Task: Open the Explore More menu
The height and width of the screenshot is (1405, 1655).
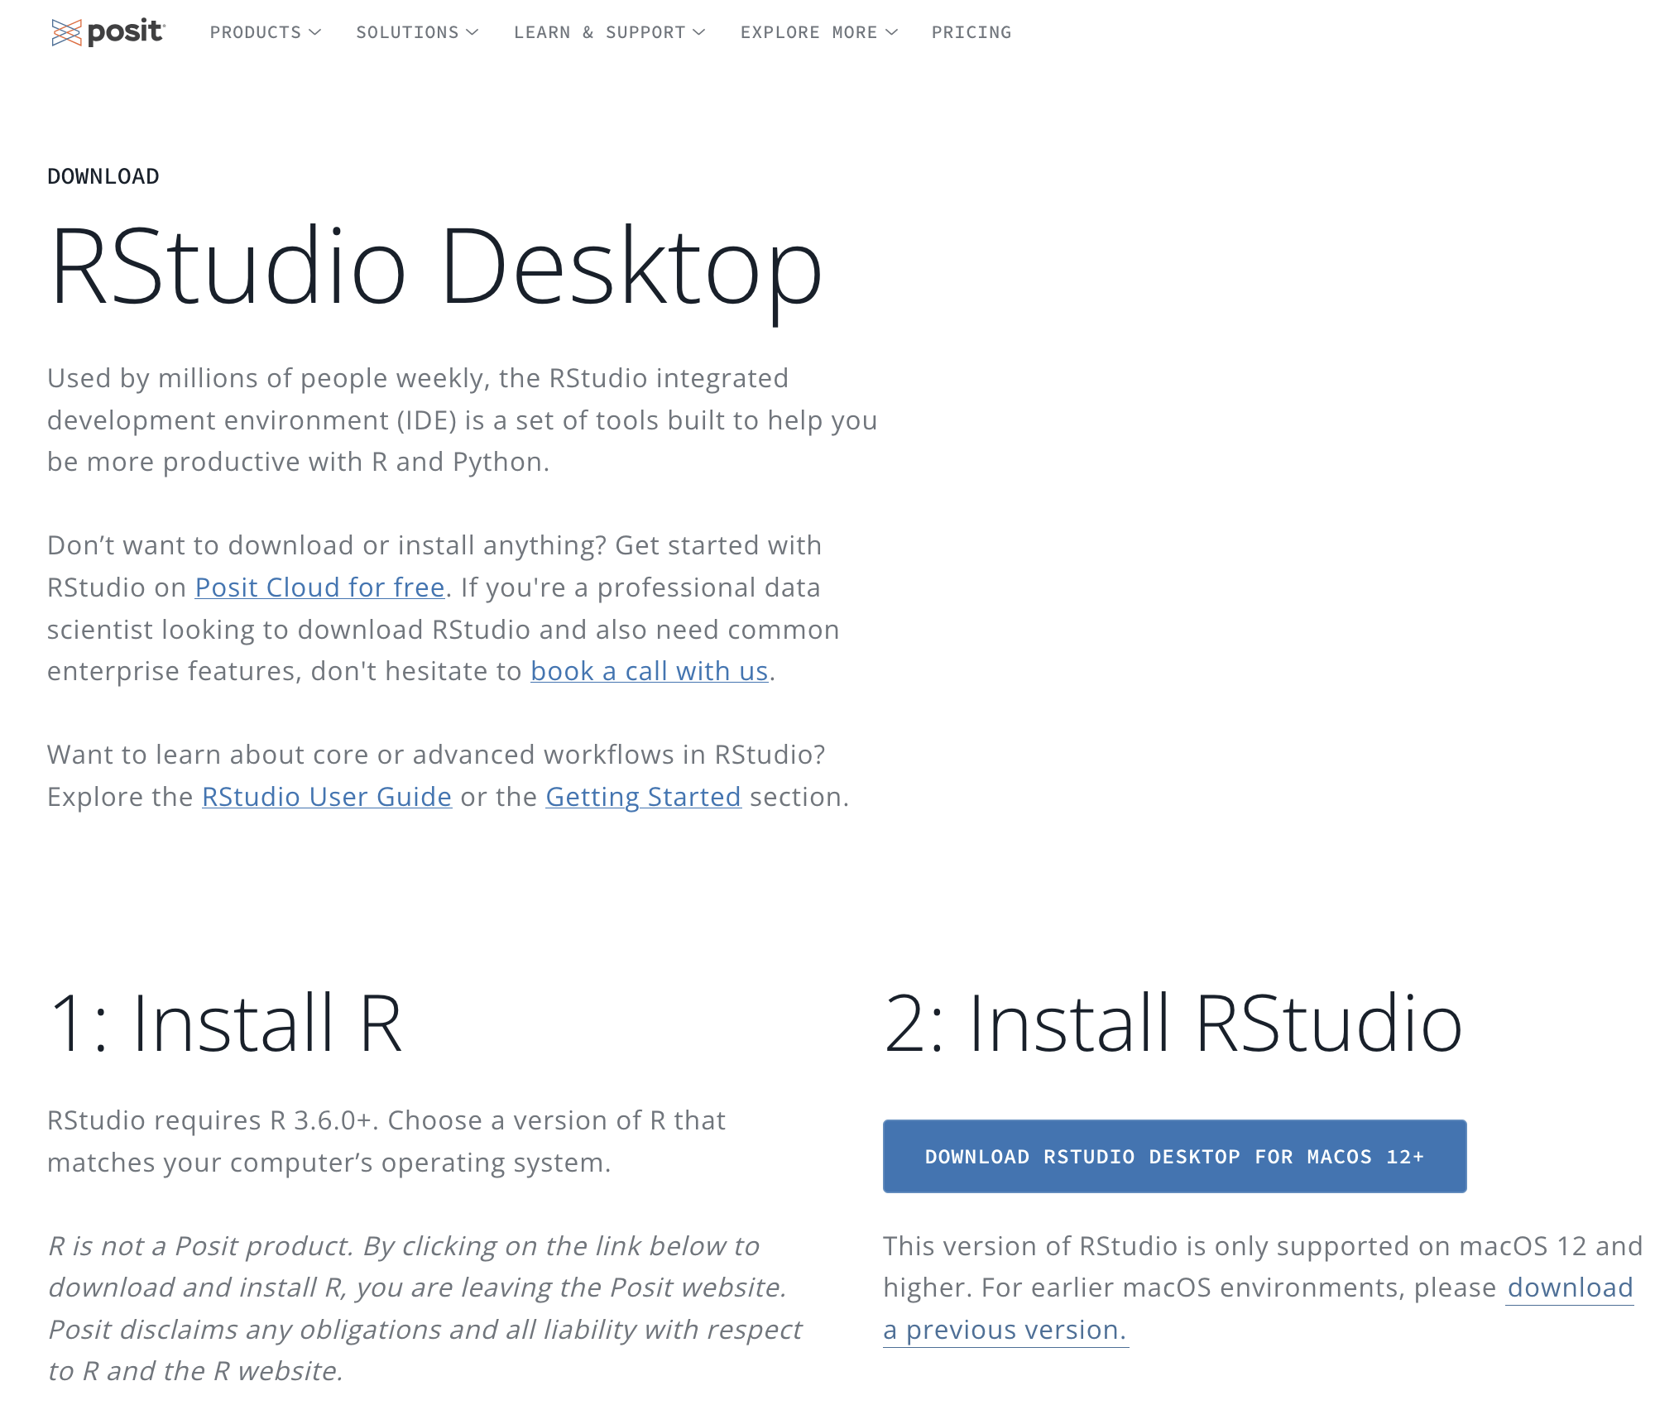Action: [x=808, y=32]
